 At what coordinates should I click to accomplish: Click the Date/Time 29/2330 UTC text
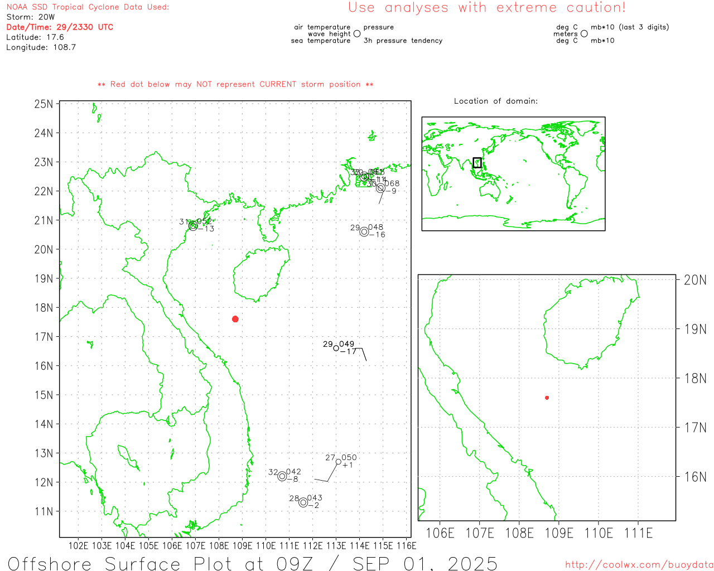pos(60,27)
